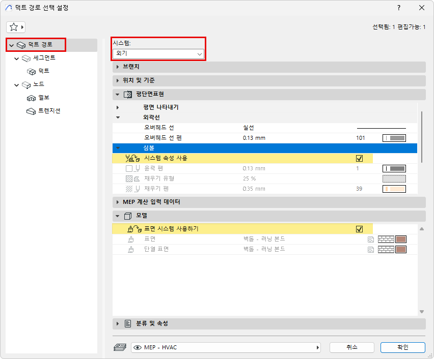Click the model list scroll up arrow
The width and height of the screenshot is (434, 359).
pos(422,229)
